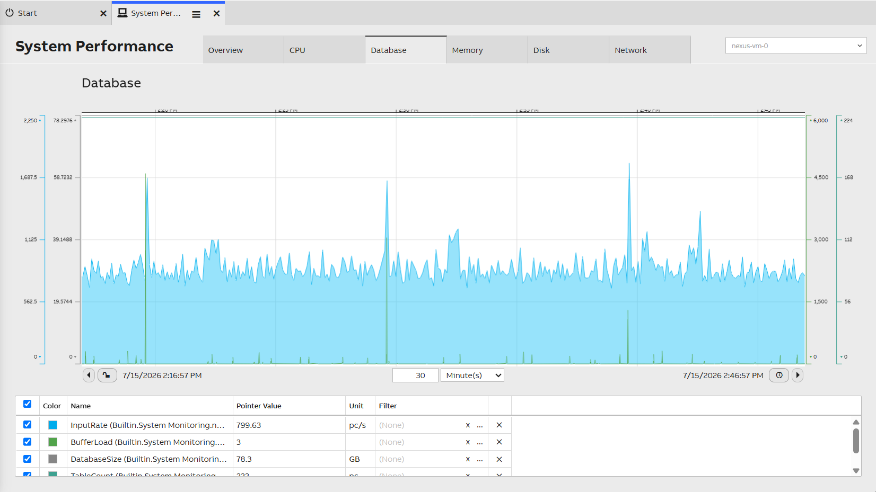Switch to the CPU tab
Screen dimensions: 876x492
(x=325, y=50)
